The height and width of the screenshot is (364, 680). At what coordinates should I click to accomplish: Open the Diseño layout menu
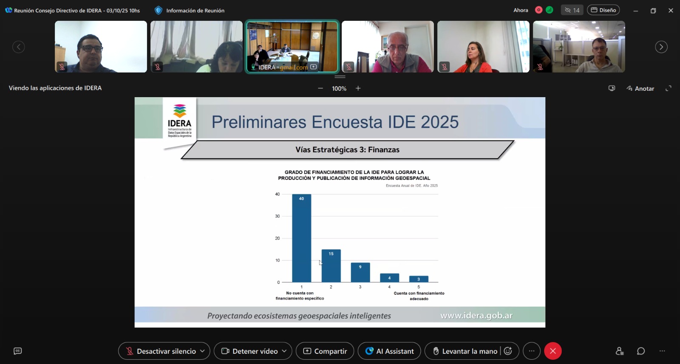[x=603, y=10]
